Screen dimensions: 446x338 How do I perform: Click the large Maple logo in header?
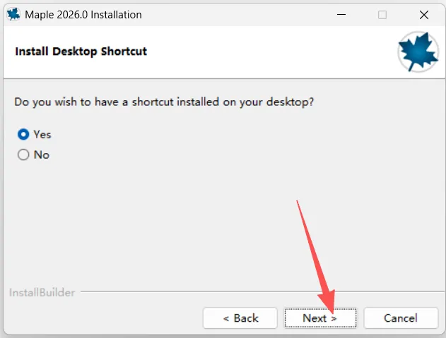(418, 52)
